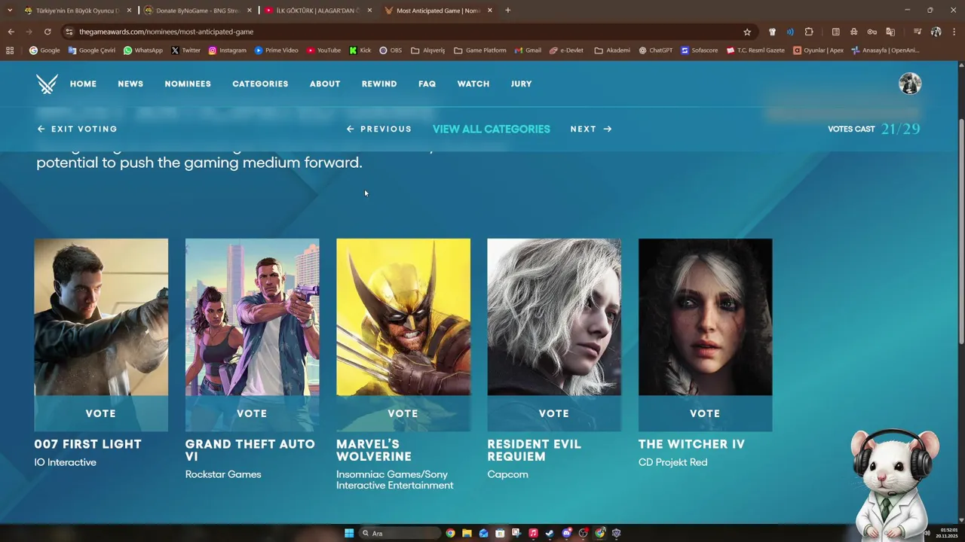Image resolution: width=965 pixels, height=542 pixels.
Task: Click the browser back arrow
Action: coord(11,32)
